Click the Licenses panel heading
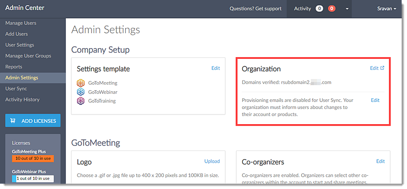407x189 pixels. click(21, 143)
